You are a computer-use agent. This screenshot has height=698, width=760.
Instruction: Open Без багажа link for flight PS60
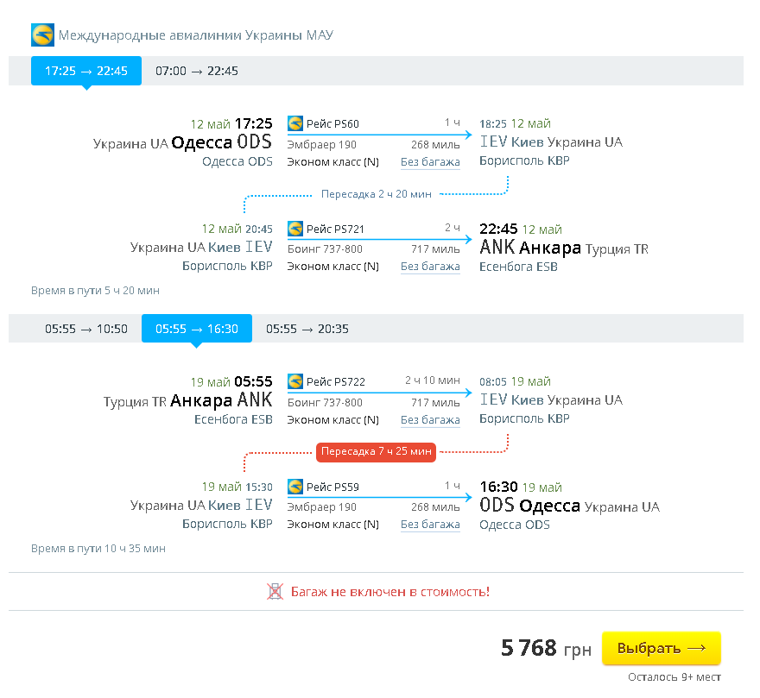coord(430,161)
